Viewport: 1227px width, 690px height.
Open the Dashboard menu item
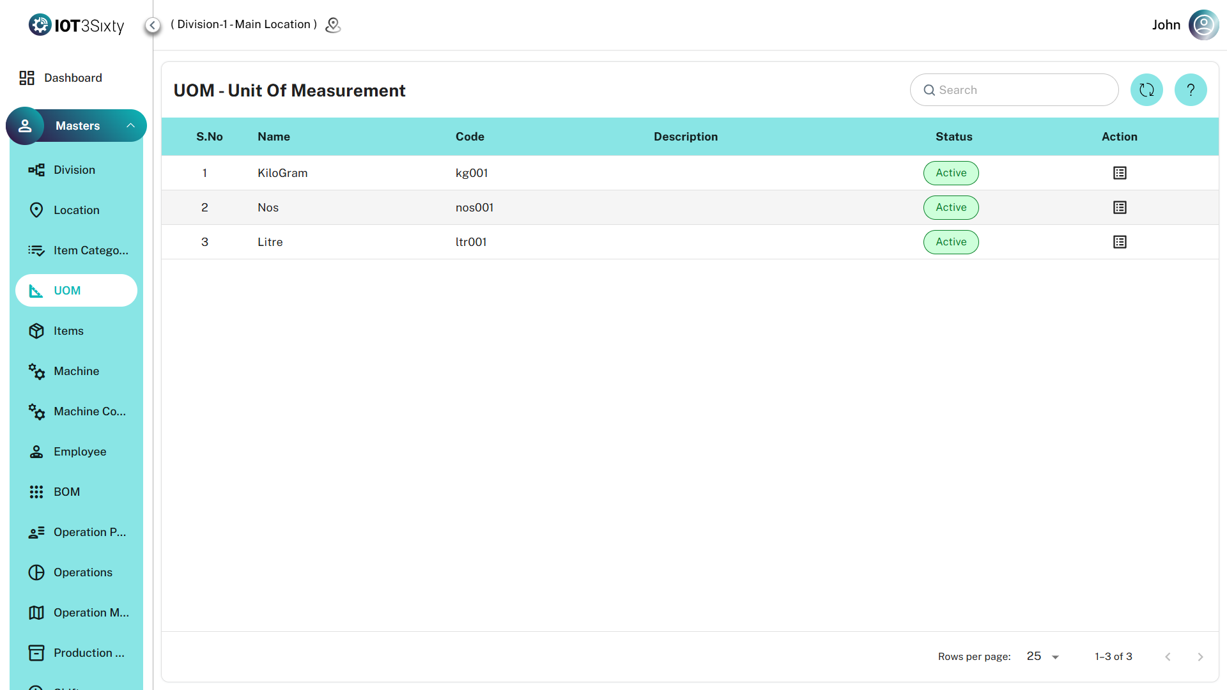[x=73, y=78]
